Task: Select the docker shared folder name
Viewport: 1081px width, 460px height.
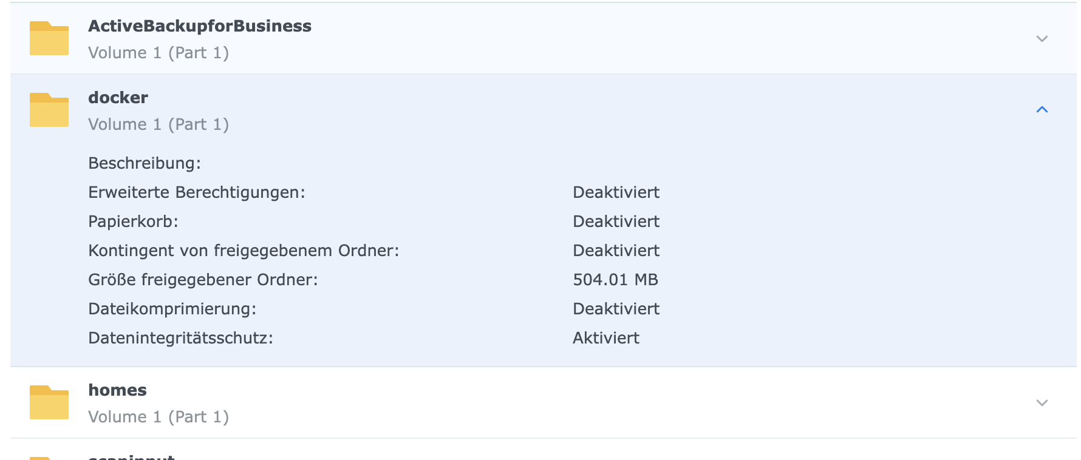Action: [x=118, y=98]
